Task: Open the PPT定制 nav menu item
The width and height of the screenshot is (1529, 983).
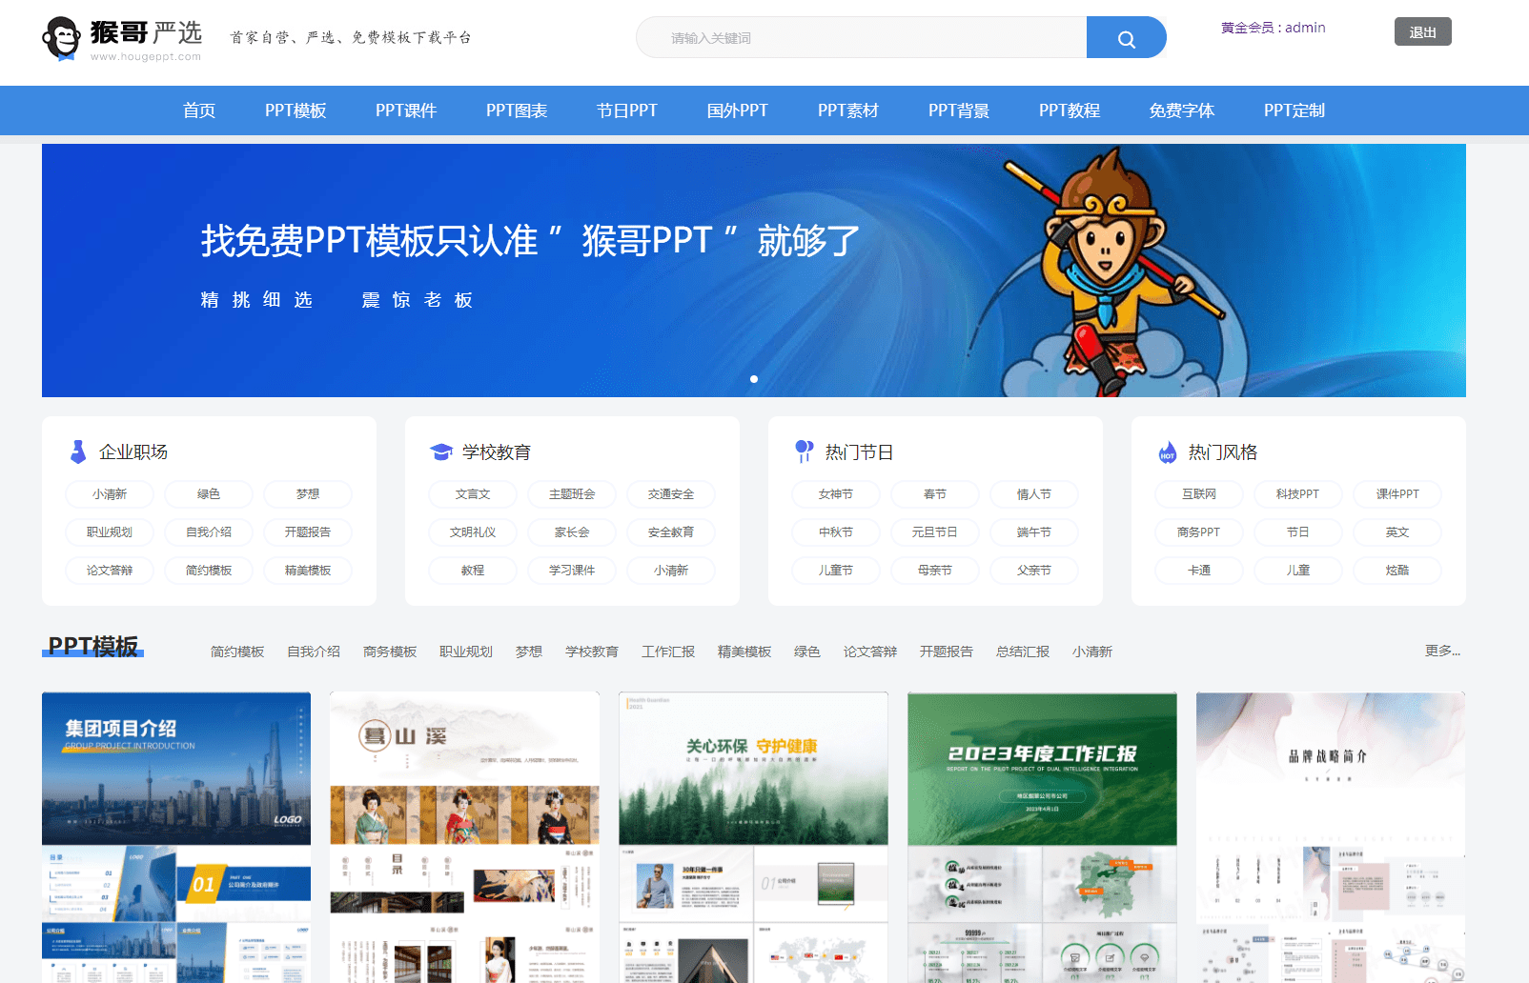Action: point(1295,110)
